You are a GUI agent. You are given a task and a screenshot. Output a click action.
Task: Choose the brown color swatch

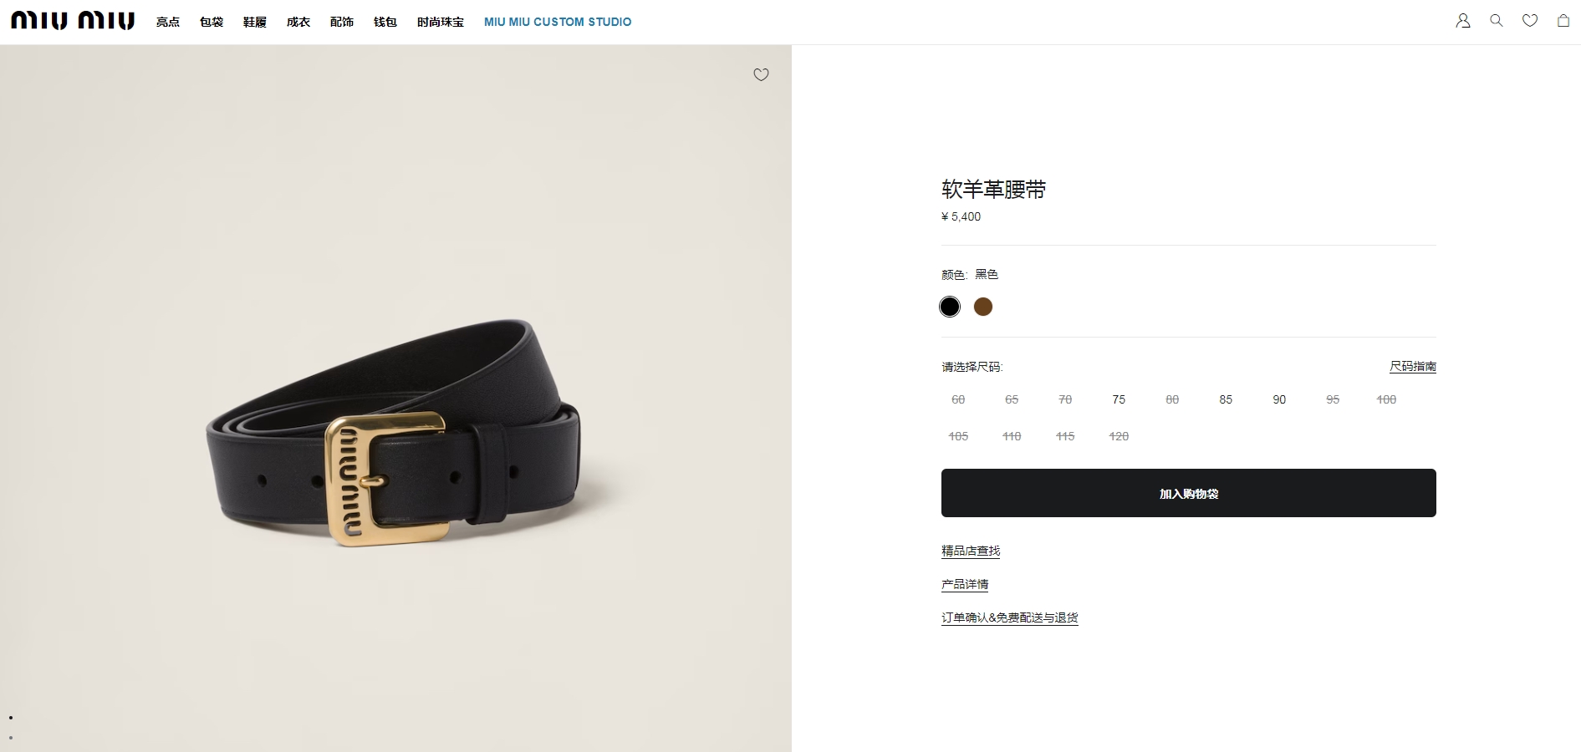click(983, 307)
